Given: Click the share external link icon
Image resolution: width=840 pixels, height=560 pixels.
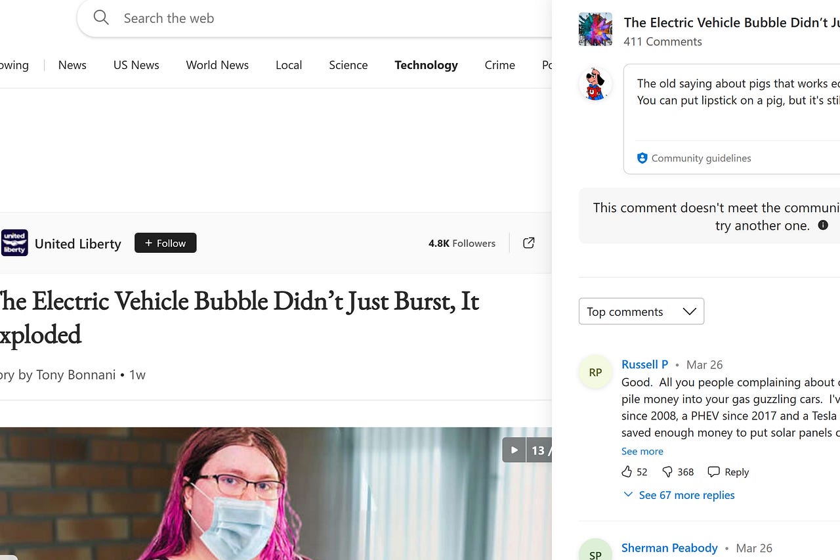Looking at the screenshot, I should pos(528,243).
